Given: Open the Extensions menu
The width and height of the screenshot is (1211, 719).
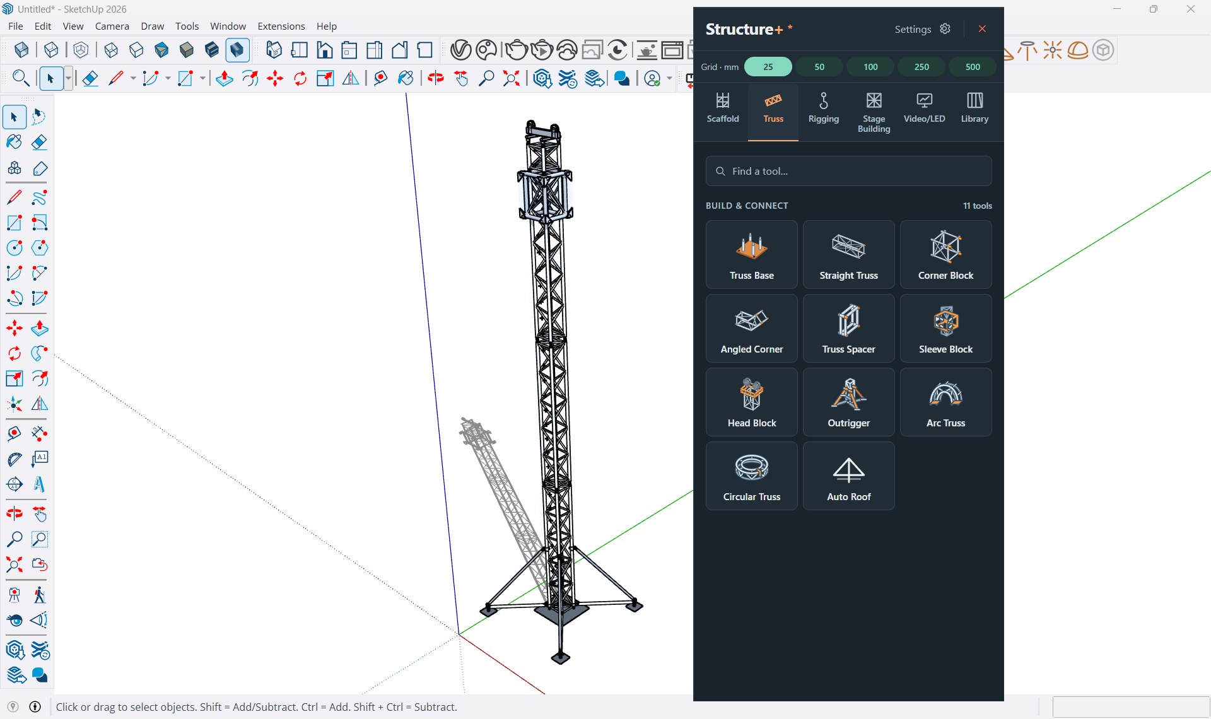Looking at the screenshot, I should click(x=281, y=26).
